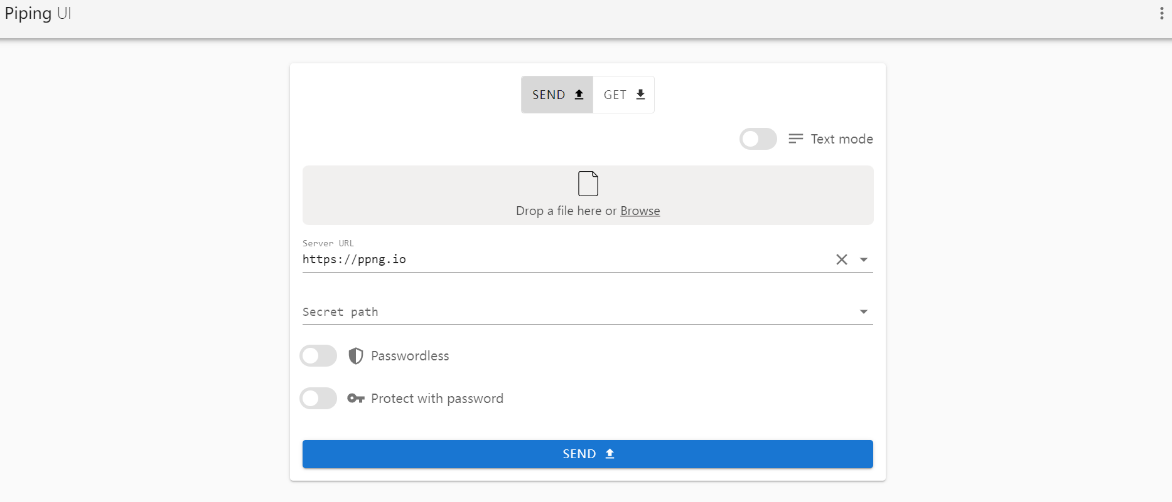Viewport: 1172px width, 502px height.
Task: Click the file document icon in drop zone
Action: [588, 184]
